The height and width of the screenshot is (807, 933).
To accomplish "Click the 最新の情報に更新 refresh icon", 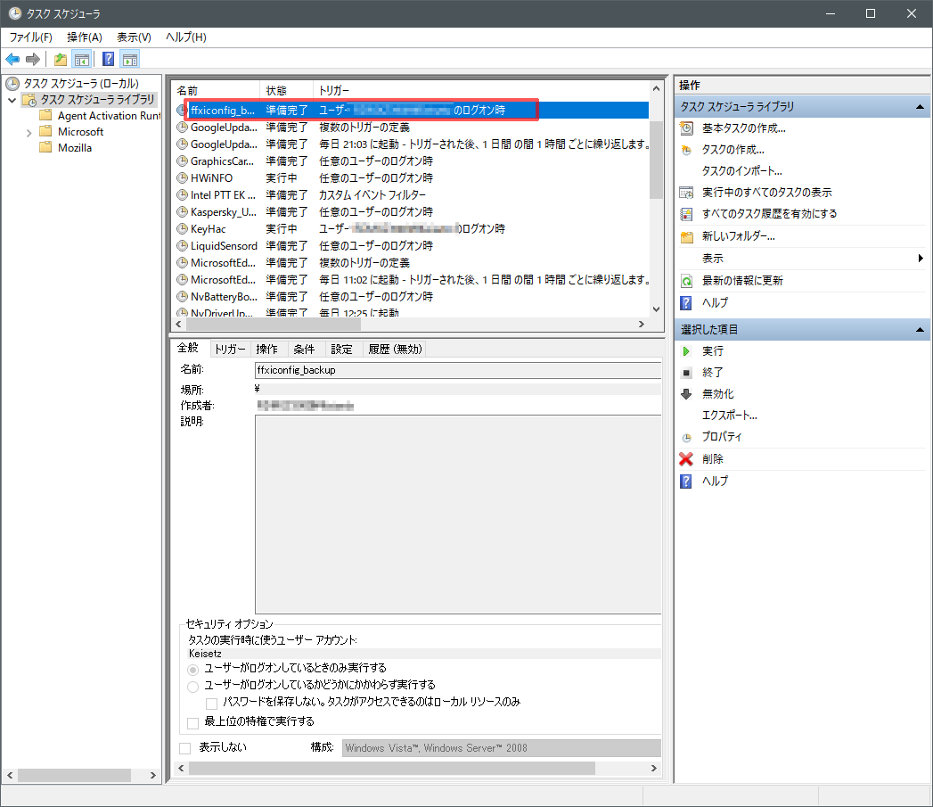I will click(686, 281).
